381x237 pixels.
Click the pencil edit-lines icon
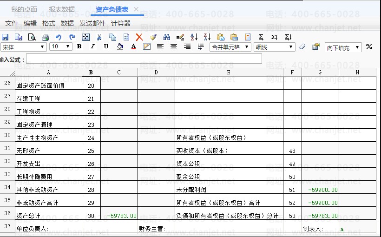[180, 38]
